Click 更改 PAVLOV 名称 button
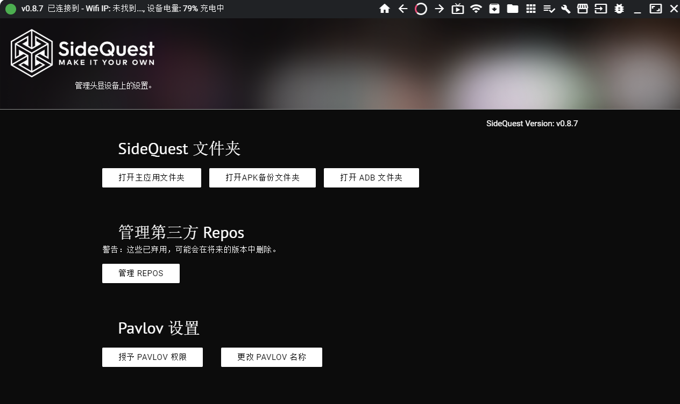The height and width of the screenshot is (404, 680). 272,357
